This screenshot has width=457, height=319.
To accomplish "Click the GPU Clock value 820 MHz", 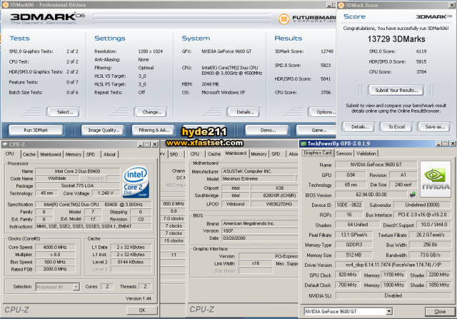I will coord(348,275).
